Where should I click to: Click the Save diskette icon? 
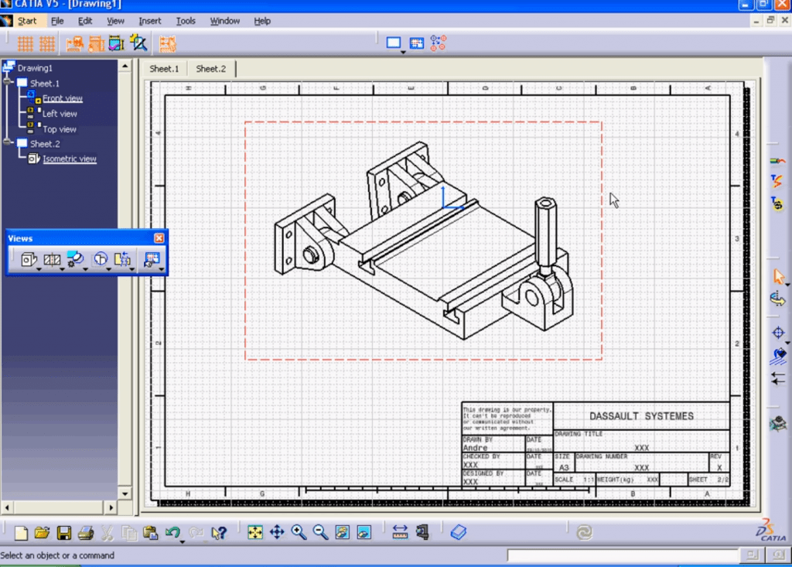(x=63, y=533)
